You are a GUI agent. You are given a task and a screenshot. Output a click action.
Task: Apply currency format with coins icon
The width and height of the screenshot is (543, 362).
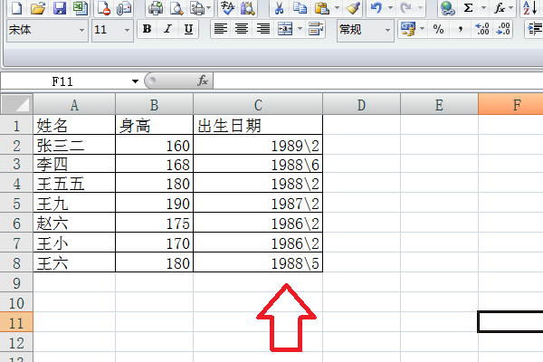coord(409,29)
